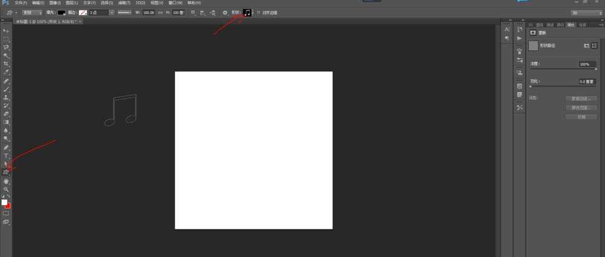Screen dimensions: 605x257
Task: Click the 颜色范围 color range button
Action: point(581,108)
